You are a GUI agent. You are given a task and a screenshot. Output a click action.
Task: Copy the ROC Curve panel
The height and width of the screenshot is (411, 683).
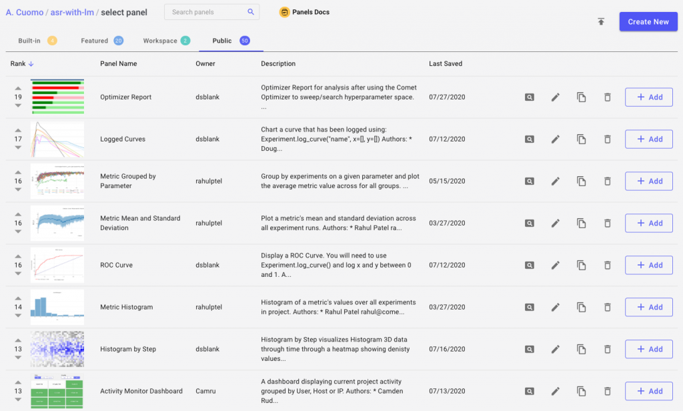(x=582, y=266)
